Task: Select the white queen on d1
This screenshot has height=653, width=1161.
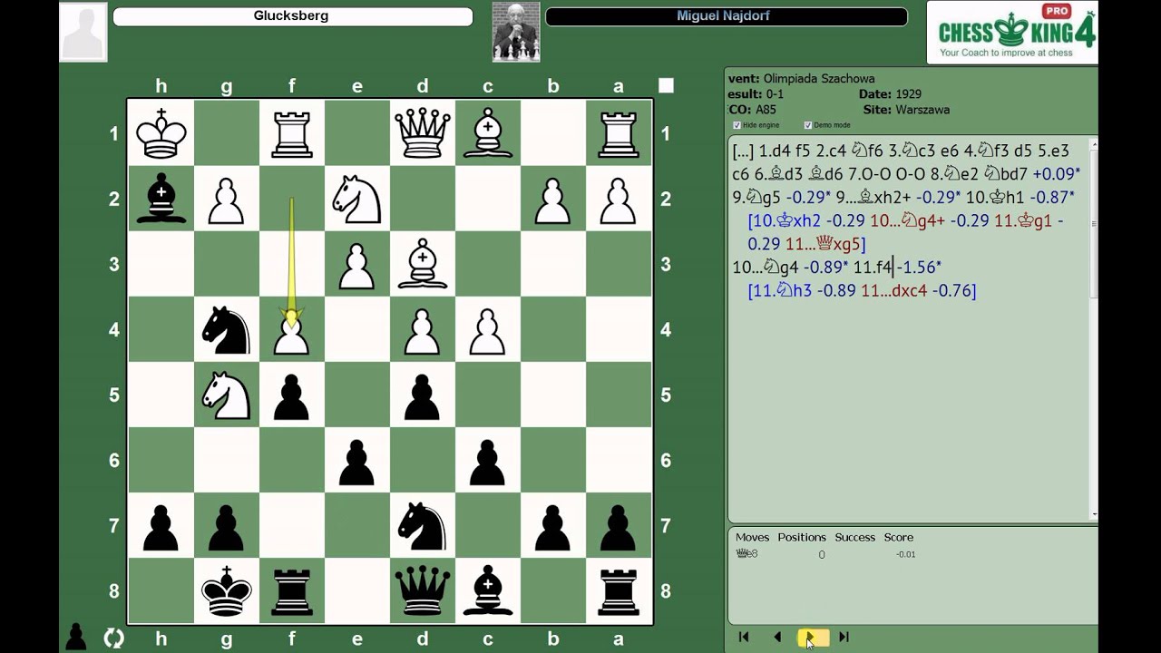Action: pos(423,133)
